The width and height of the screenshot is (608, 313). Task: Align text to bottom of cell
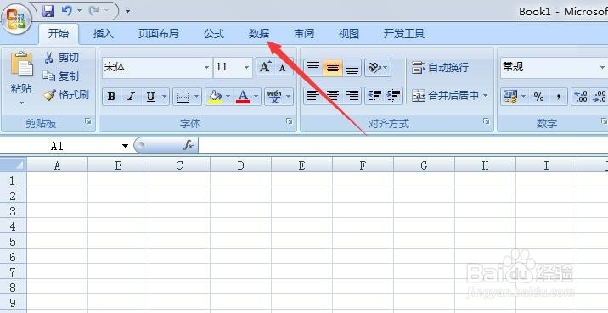tap(352, 68)
